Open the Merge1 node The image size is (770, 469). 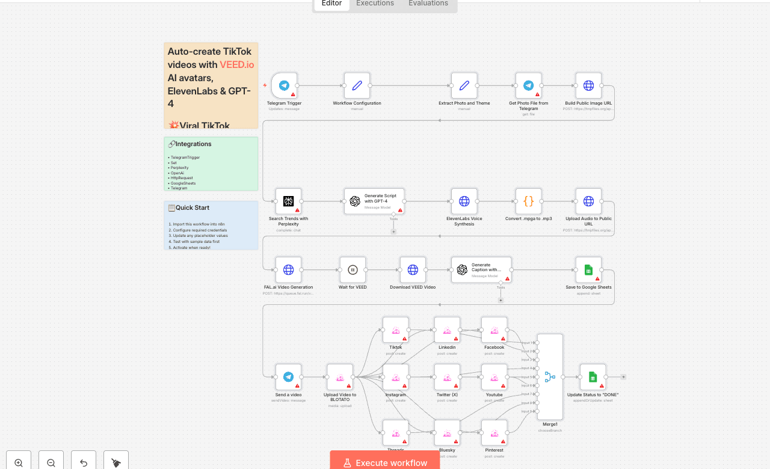click(x=549, y=376)
